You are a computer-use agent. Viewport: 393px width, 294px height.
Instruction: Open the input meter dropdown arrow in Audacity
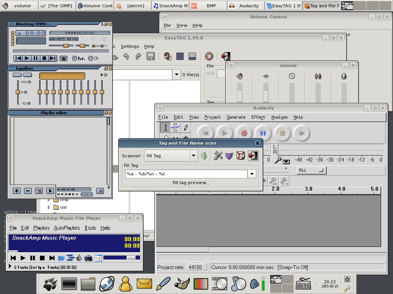(286, 162)
